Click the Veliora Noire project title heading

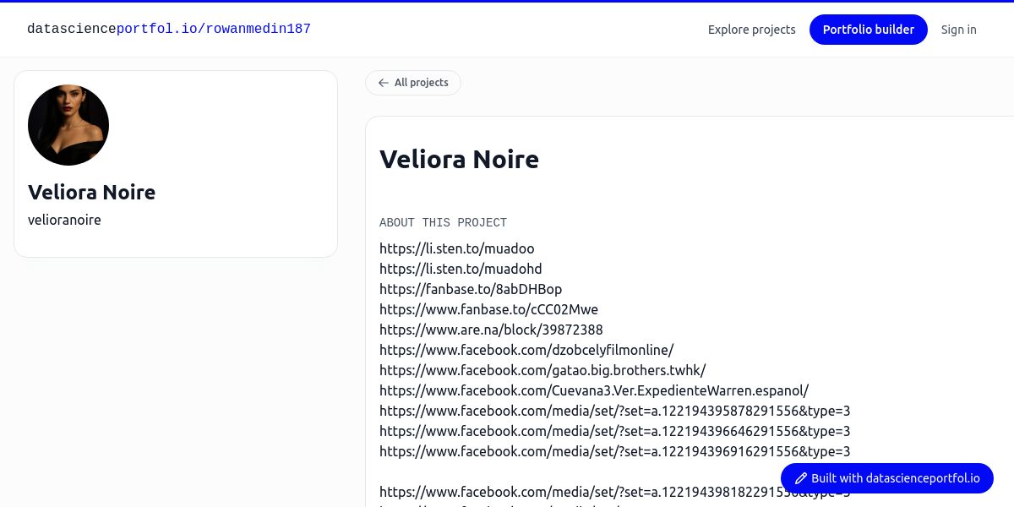pyautogui.click(x=459, y=159)
